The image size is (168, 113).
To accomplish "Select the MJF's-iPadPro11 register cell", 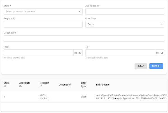I will click(45, 97).
